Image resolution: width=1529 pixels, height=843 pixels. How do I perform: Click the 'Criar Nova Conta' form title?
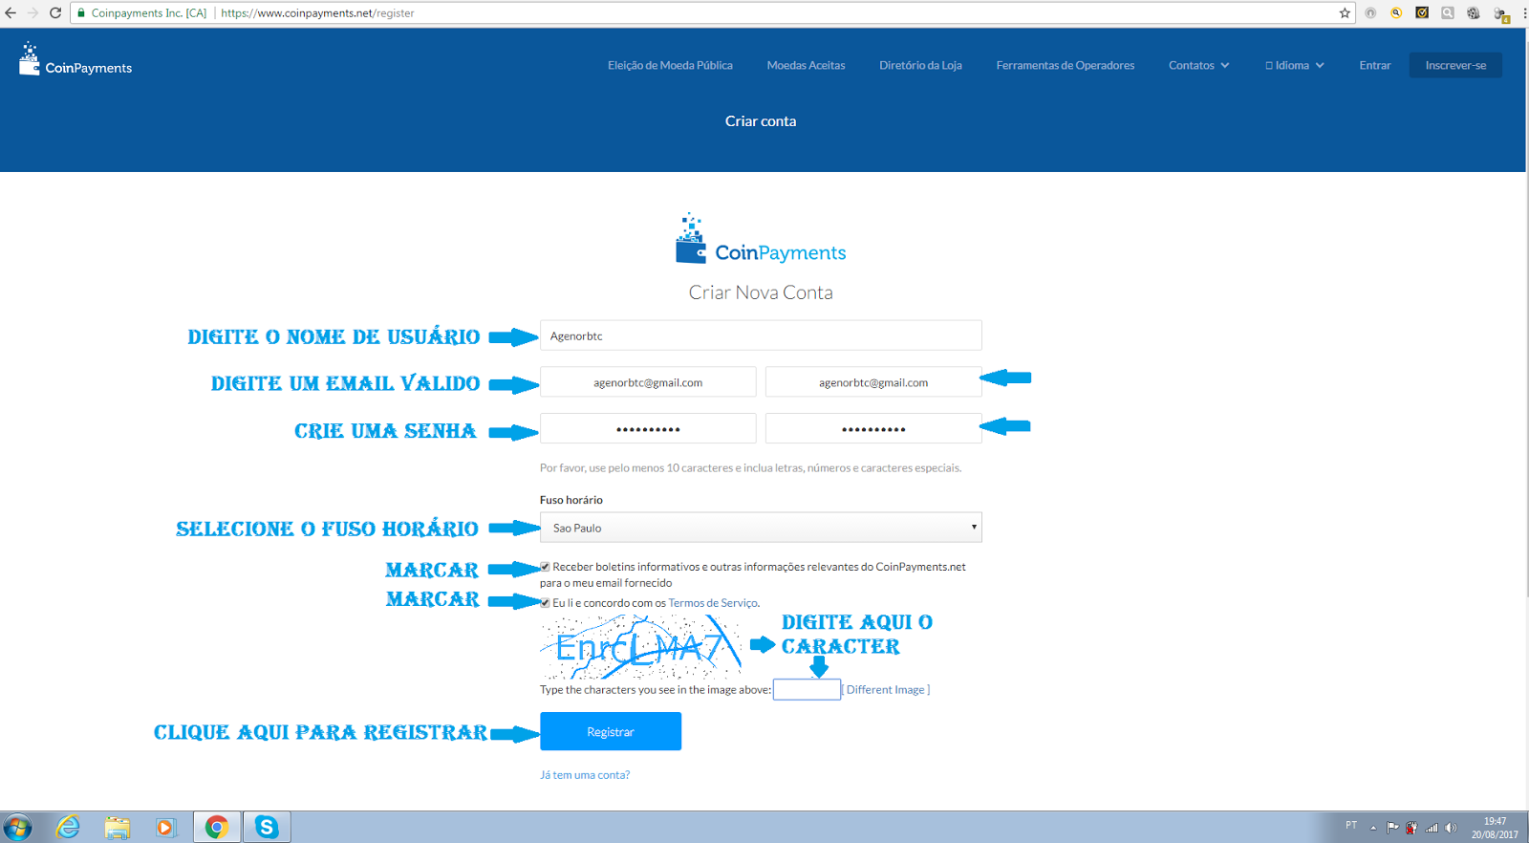coord(761,292)
